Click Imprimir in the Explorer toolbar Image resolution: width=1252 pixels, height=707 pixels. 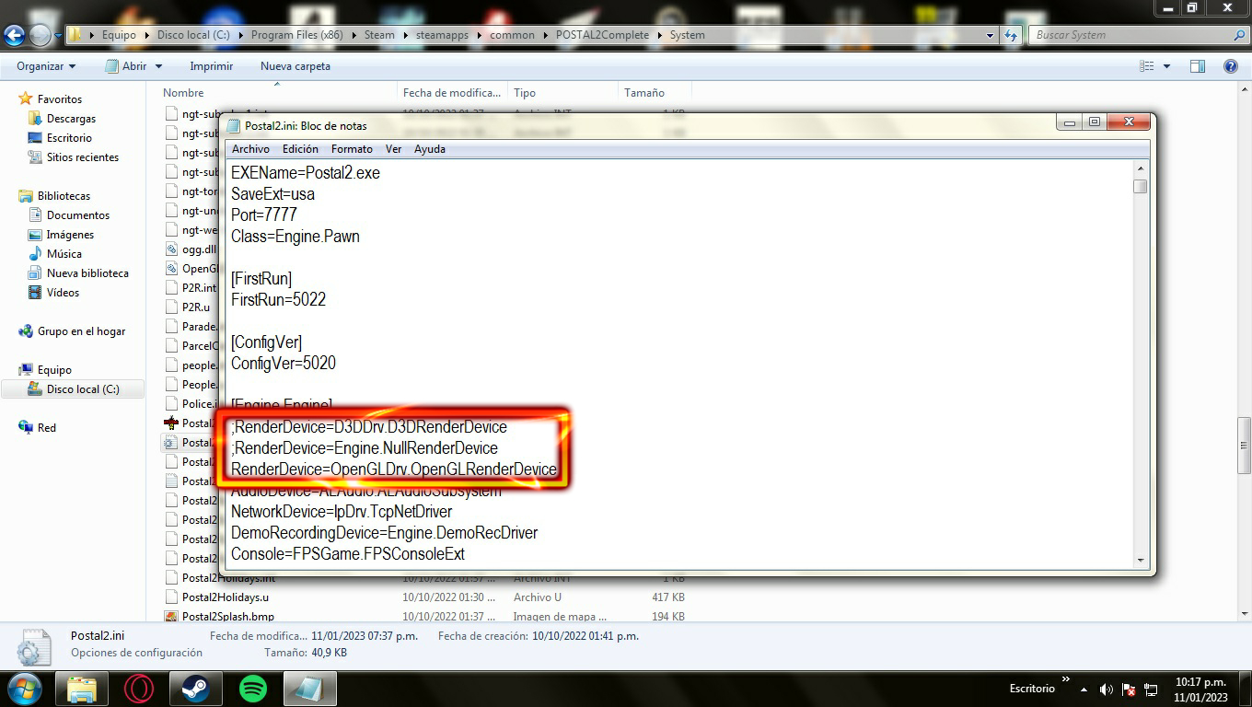coord(212,66)
